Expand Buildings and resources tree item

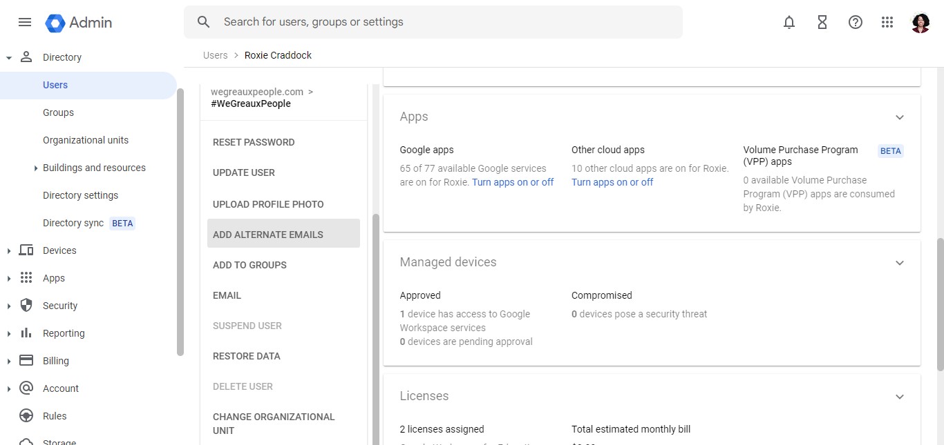coord(36,168)
